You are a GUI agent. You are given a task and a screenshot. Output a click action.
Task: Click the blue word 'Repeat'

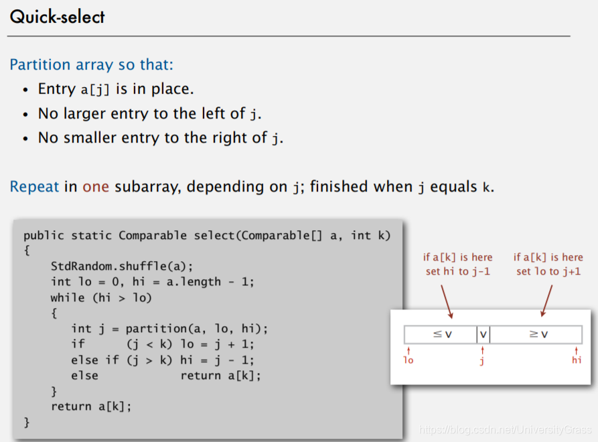[x=34, y=187]
